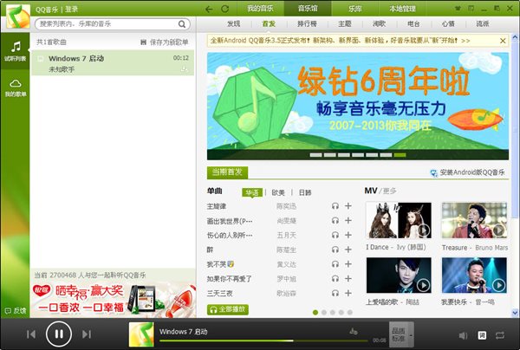
Task: Add 主旋律 with the plus icon
Action: point(348,206)
